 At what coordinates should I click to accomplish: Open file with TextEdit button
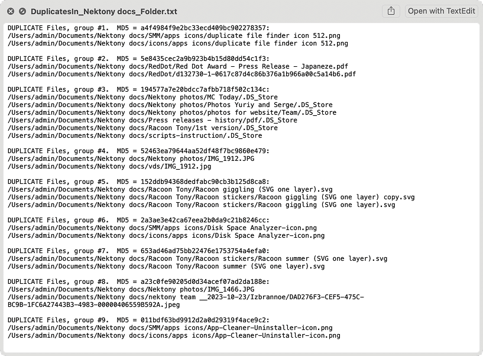(x=442, y=11)
